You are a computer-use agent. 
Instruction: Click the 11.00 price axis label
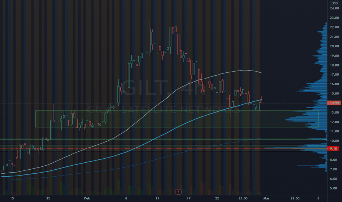pos(334,131)
